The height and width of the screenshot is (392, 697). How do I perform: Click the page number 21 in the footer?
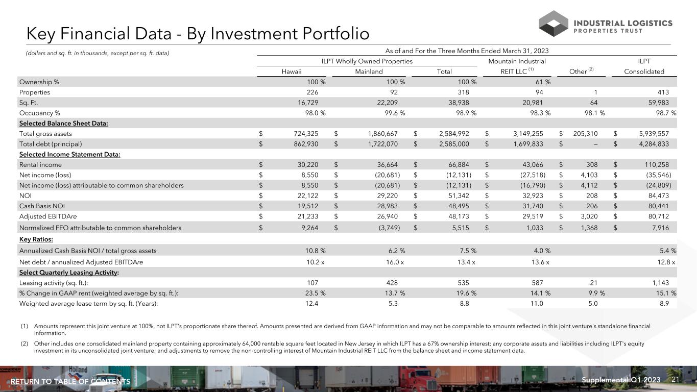click(675, 380)
